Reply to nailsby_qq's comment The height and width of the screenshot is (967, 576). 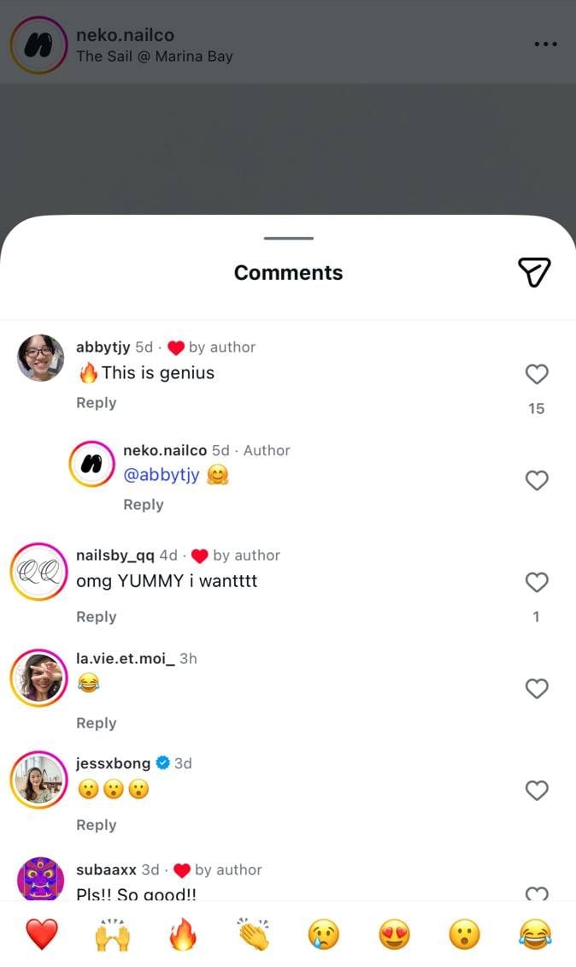(96, 617)
